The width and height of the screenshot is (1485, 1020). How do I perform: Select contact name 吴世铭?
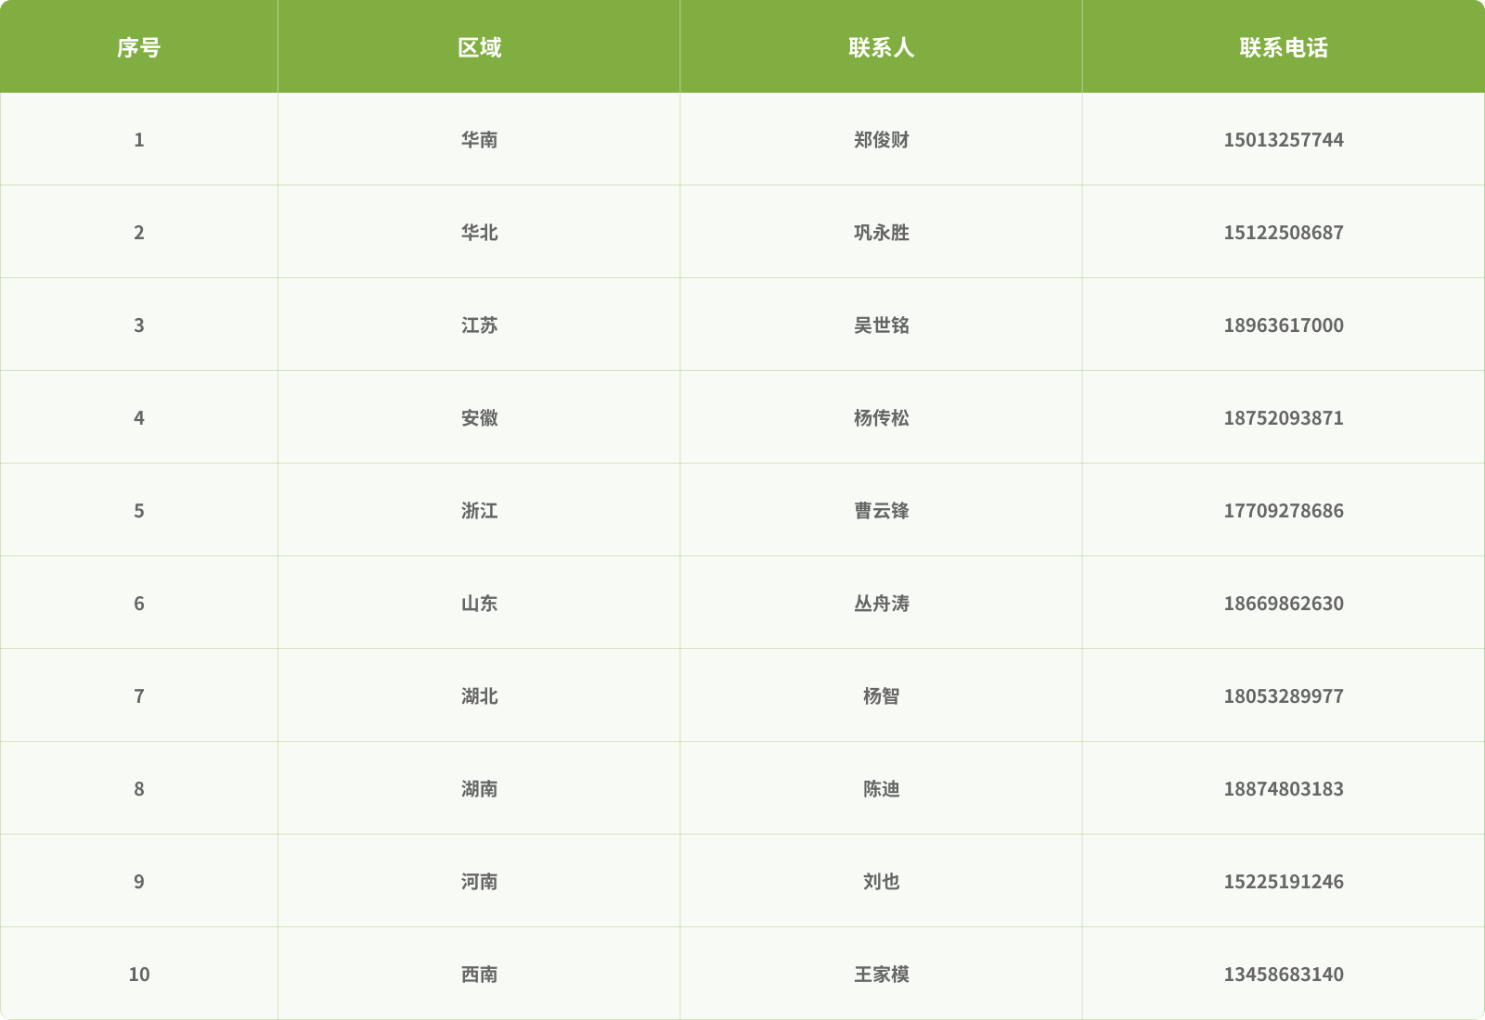(x=881, y=325)
